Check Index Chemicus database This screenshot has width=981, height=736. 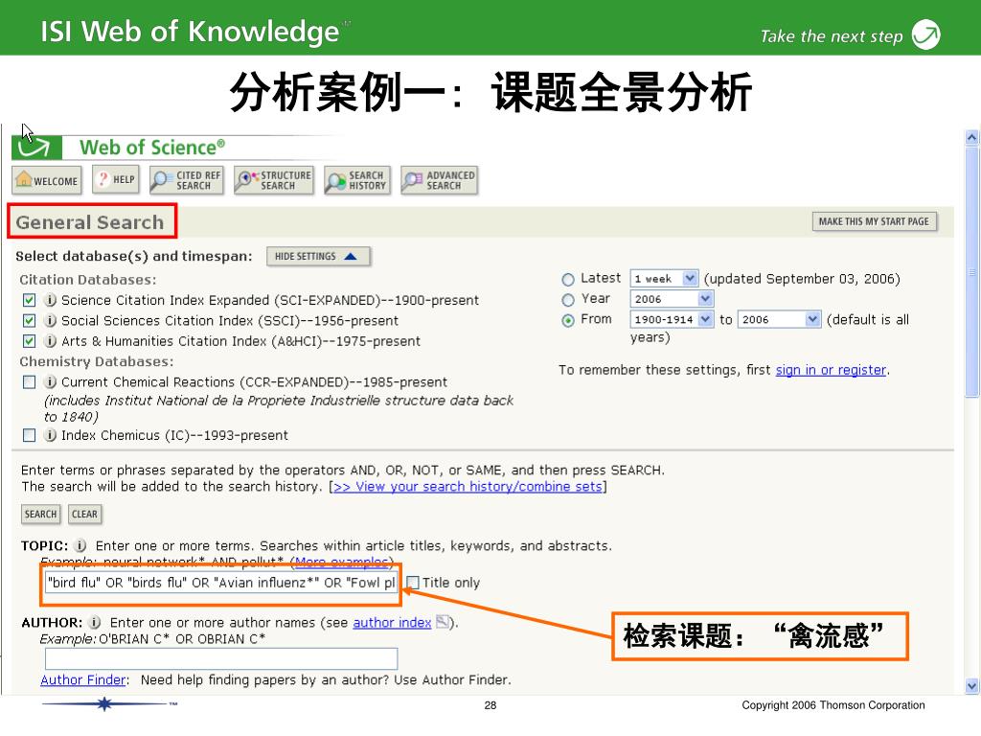point(29,436)
